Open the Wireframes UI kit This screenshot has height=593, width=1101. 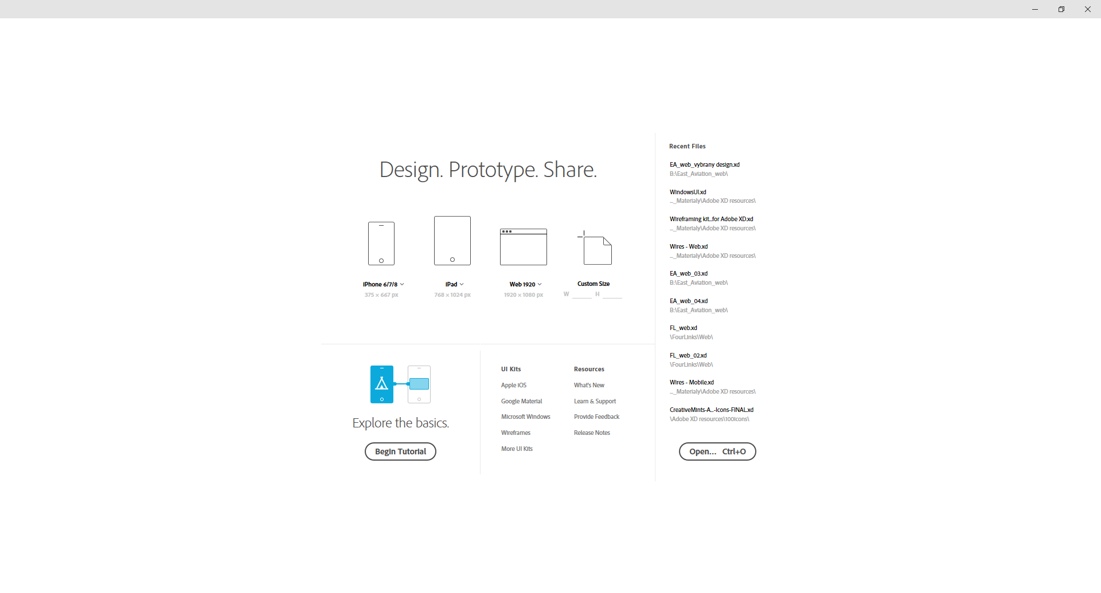coord(515,433)
